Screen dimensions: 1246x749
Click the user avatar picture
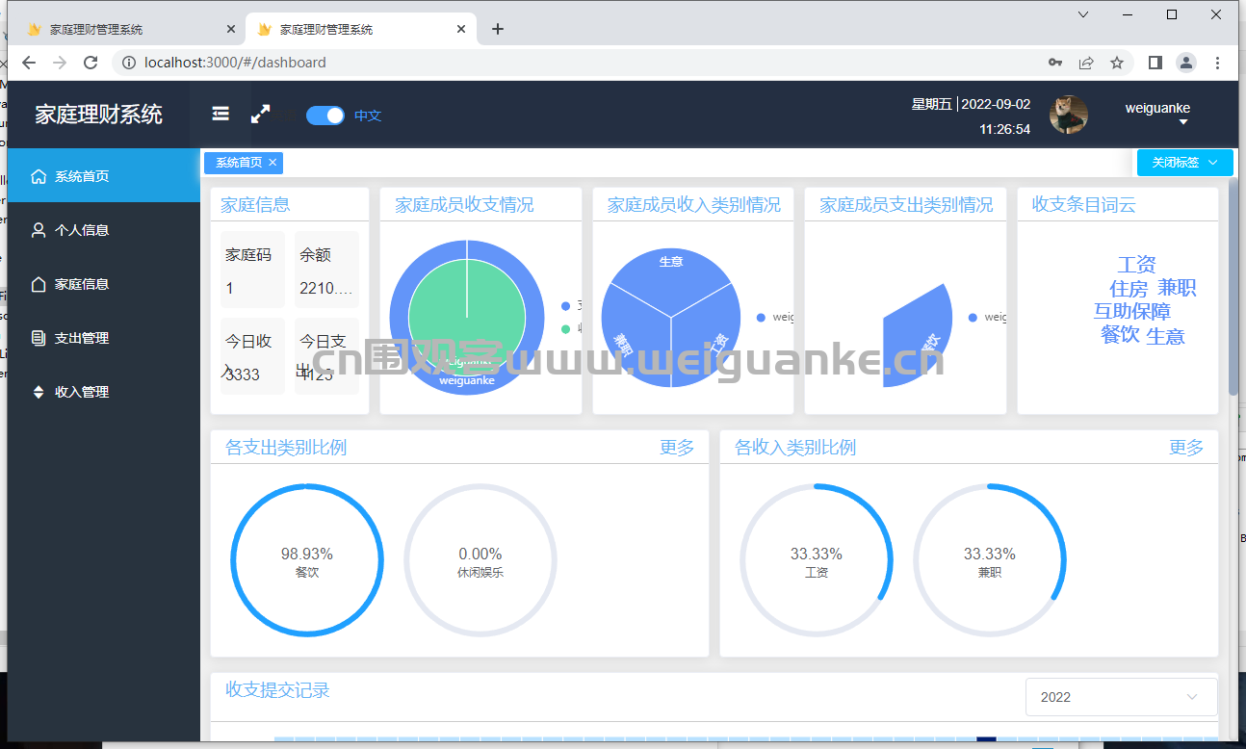click(x=1069, y=115)
